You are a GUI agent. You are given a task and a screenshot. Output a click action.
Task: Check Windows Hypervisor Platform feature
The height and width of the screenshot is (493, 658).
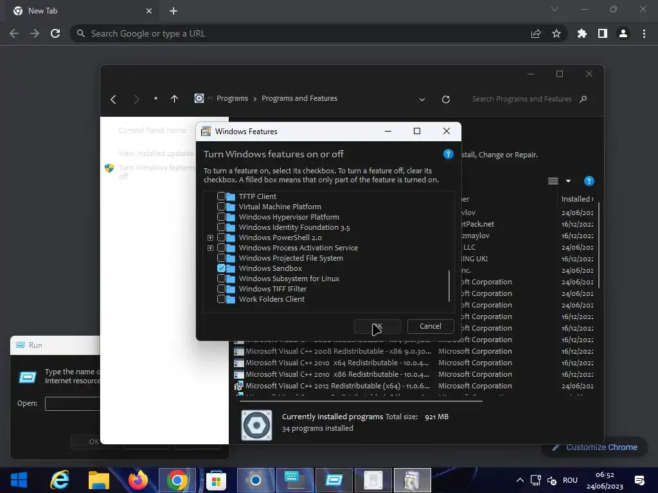(x=221, y=217)
